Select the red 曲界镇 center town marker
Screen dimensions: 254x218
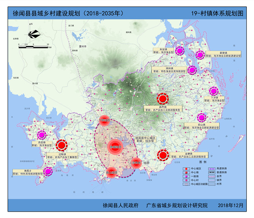[163, 99]
